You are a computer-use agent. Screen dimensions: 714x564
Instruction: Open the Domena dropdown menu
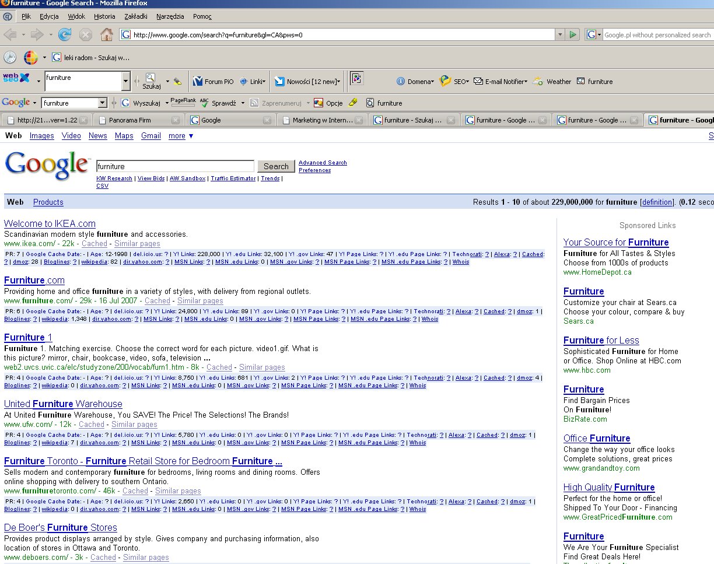[x=415, y=82]
